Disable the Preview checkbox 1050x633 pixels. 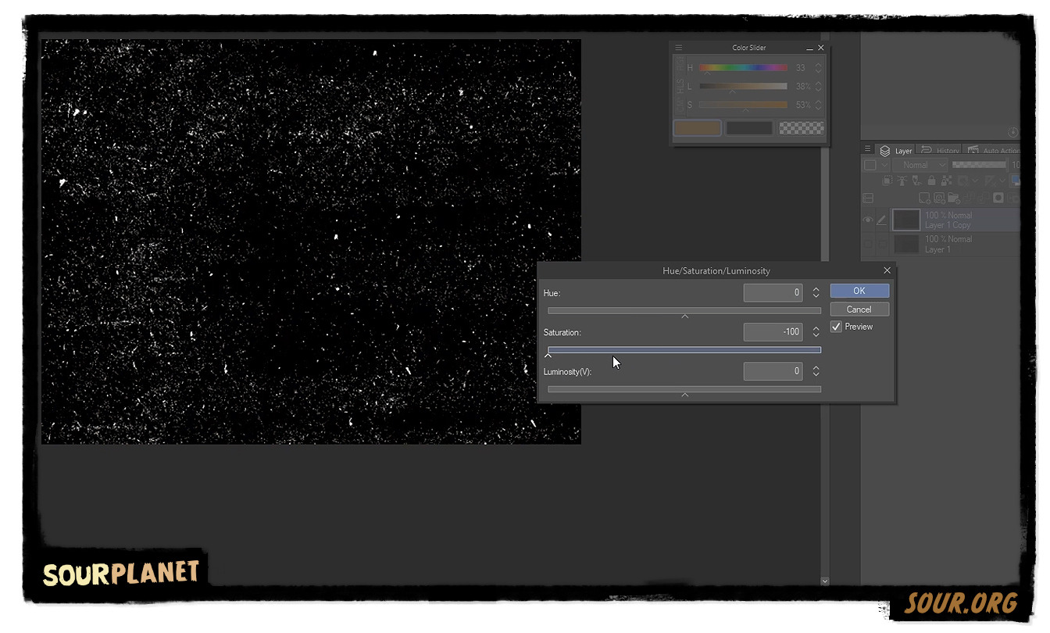(x=836, y=326)
